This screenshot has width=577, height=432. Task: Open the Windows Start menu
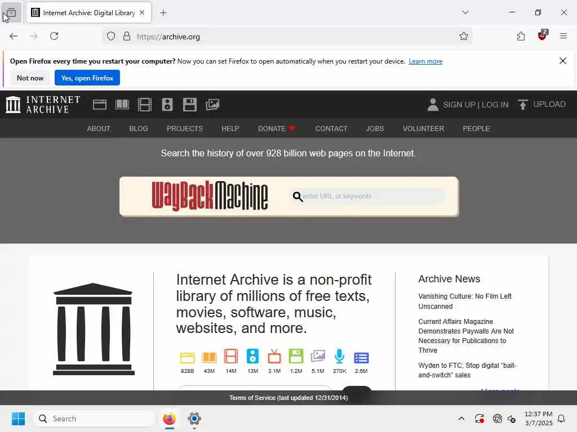tap(18, 418)
